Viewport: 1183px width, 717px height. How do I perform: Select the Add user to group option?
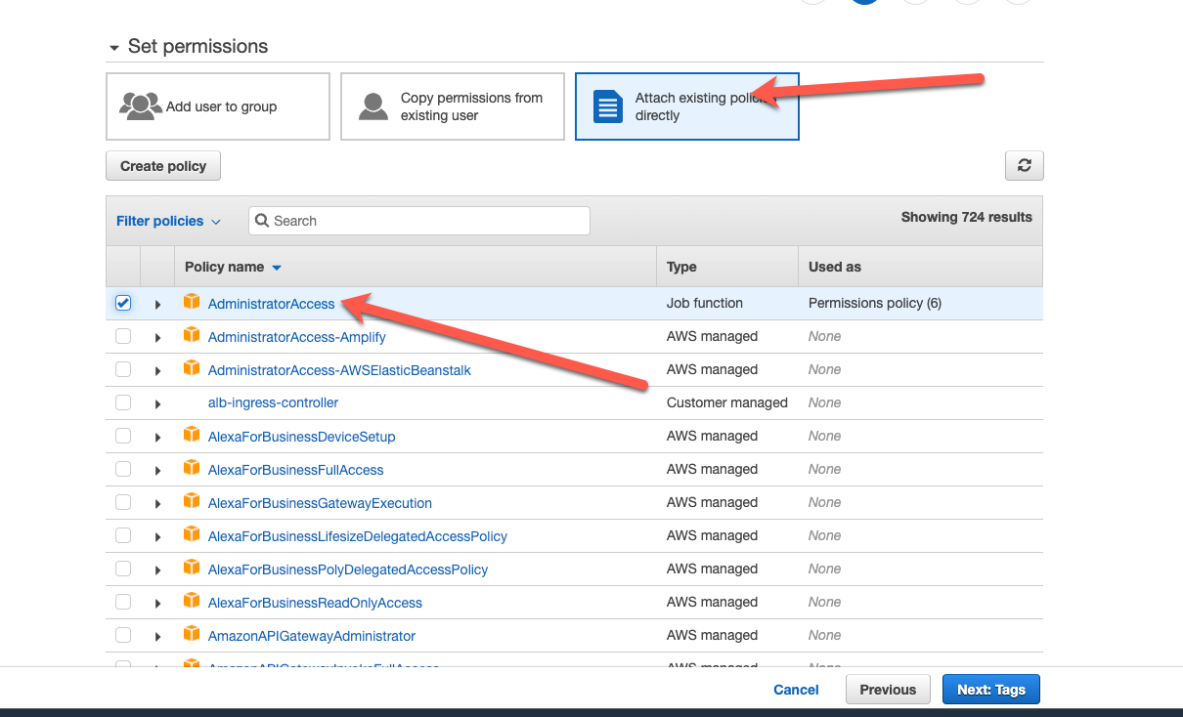pyautogui.click(x=218, y=106)
